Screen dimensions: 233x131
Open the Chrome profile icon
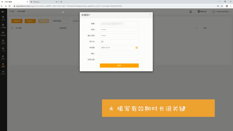pos(227,6)
